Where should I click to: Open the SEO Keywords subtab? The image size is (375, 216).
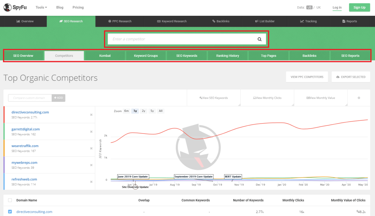(x=187, y=56)
